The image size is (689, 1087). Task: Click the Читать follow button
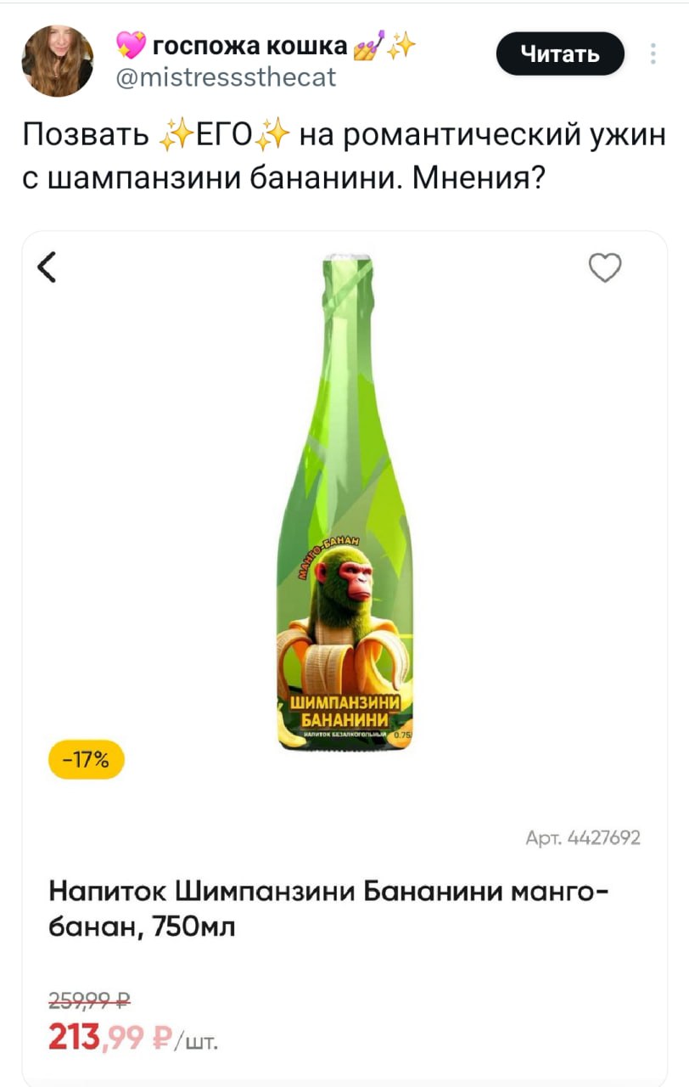point(559,54)
